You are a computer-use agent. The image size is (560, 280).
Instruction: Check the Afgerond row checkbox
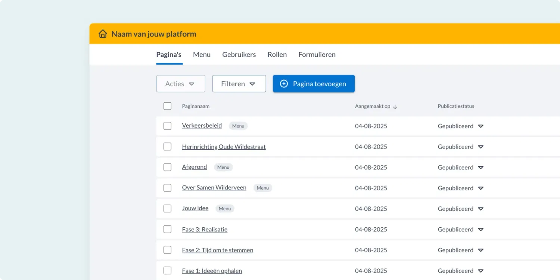click(167, 167)
